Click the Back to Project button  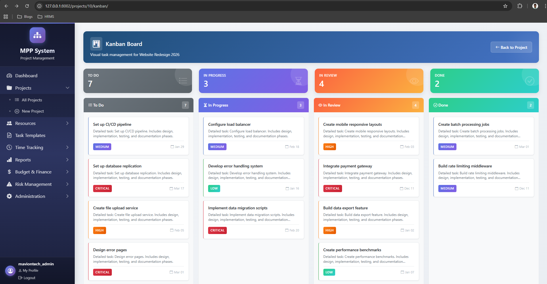pyautogui.click(x=511, y=47)
